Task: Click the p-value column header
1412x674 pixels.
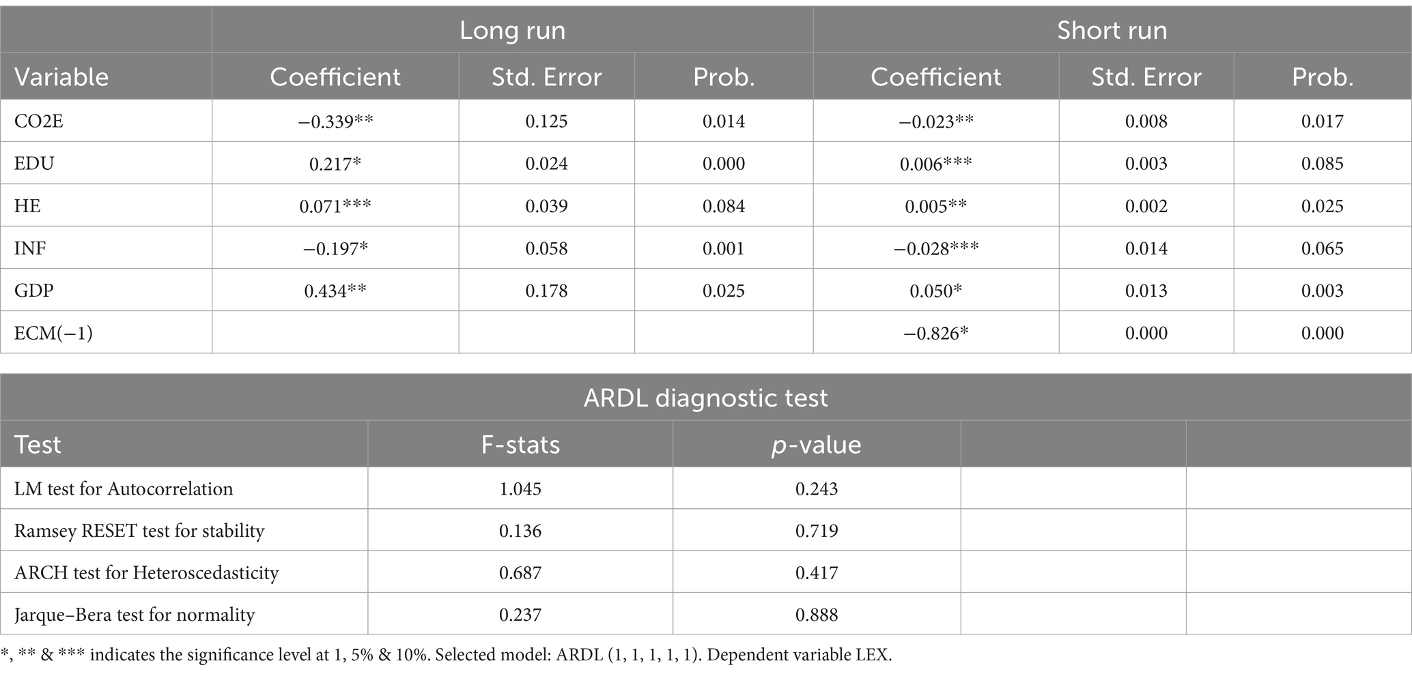Action: (x=817, y=444)
